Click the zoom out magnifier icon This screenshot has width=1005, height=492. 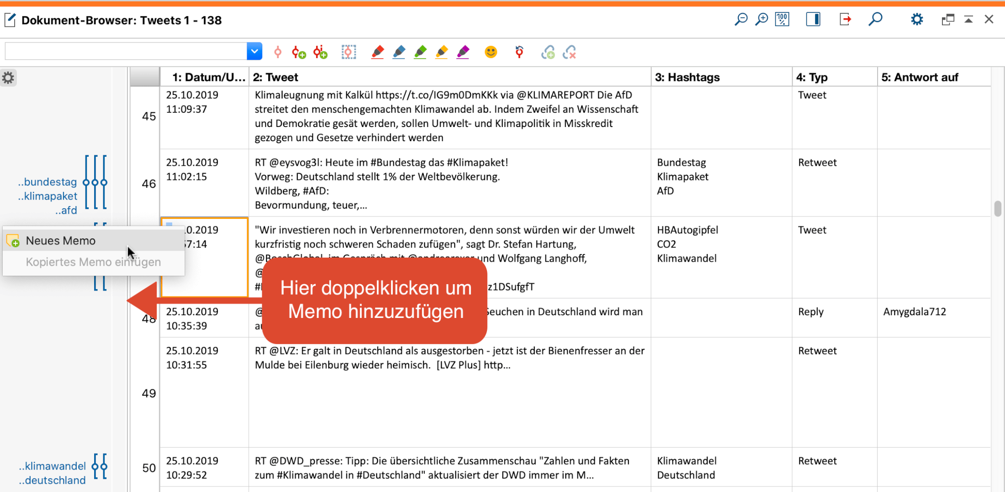point(741,20)
